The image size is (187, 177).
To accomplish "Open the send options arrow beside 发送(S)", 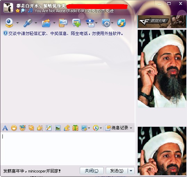I will [131, 171].
